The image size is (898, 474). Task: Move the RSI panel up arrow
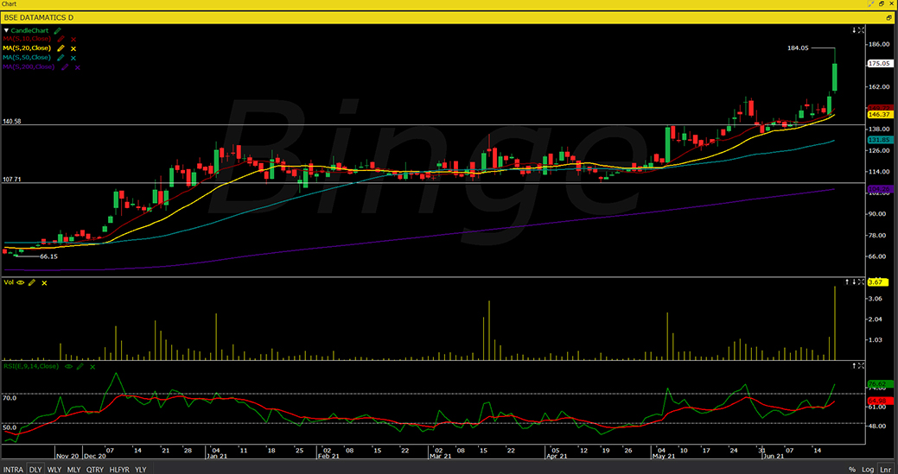pos(854,365)
